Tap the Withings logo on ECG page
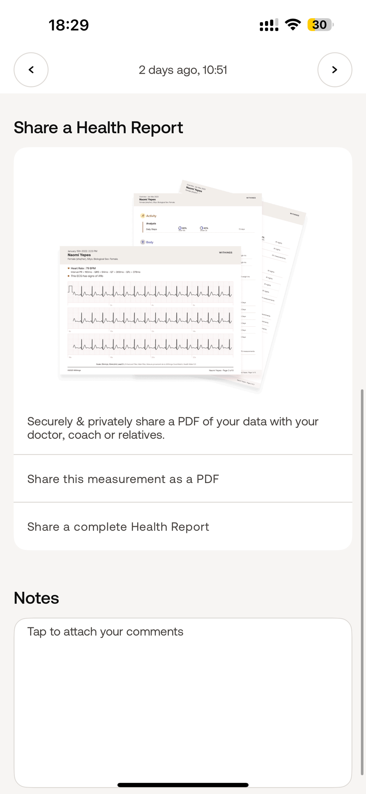Viewport: 366px width, 794px height. pyautogui.click(x=225, y=253)
